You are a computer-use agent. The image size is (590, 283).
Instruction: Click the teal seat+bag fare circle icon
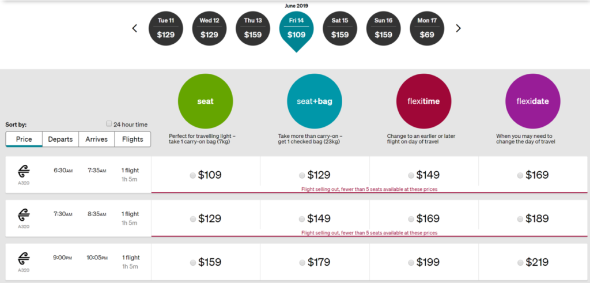pos(314,101)
